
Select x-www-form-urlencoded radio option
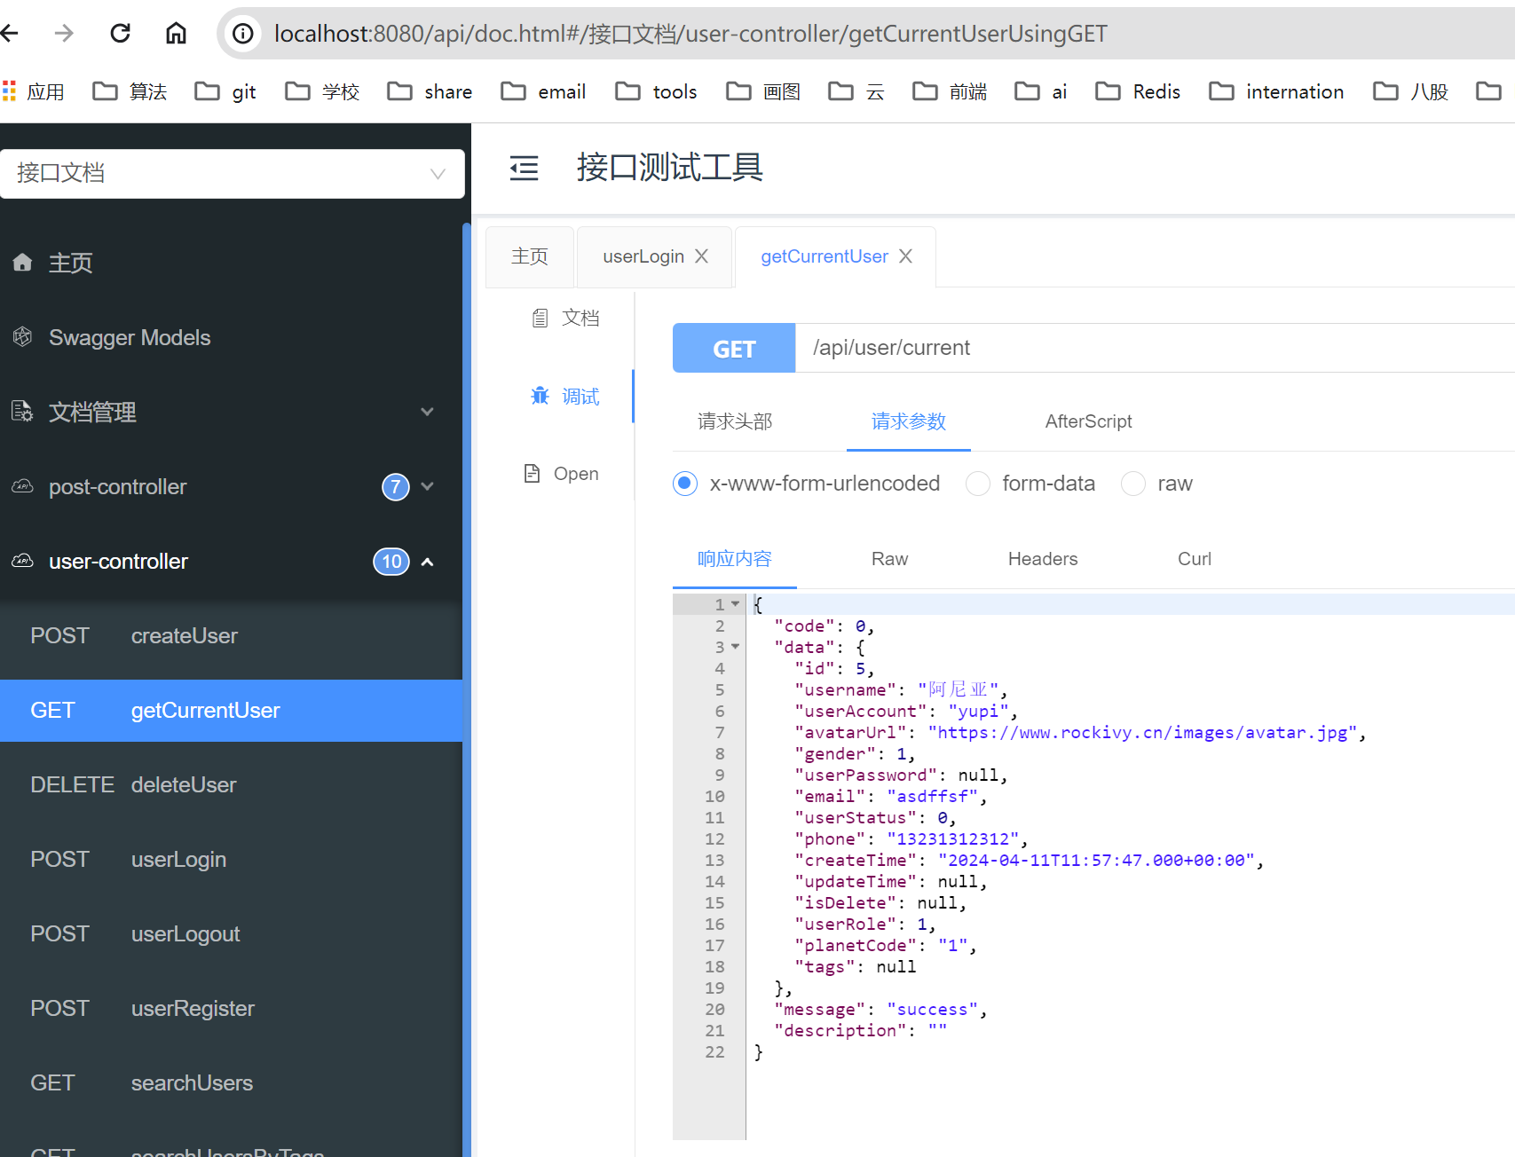pyautogui.click(x=685, y=484)
